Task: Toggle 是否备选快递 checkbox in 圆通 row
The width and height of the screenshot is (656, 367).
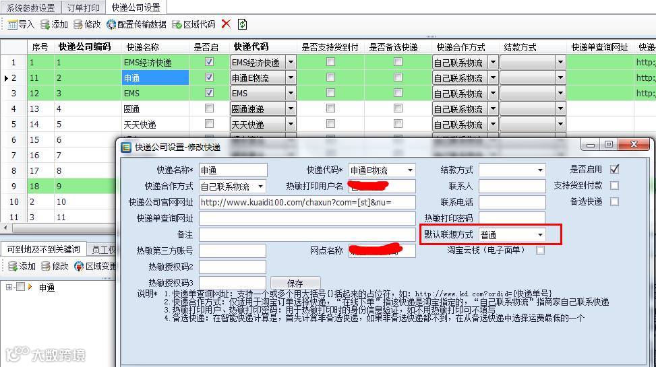Action: pyautogui.click(x=398, y=108)
